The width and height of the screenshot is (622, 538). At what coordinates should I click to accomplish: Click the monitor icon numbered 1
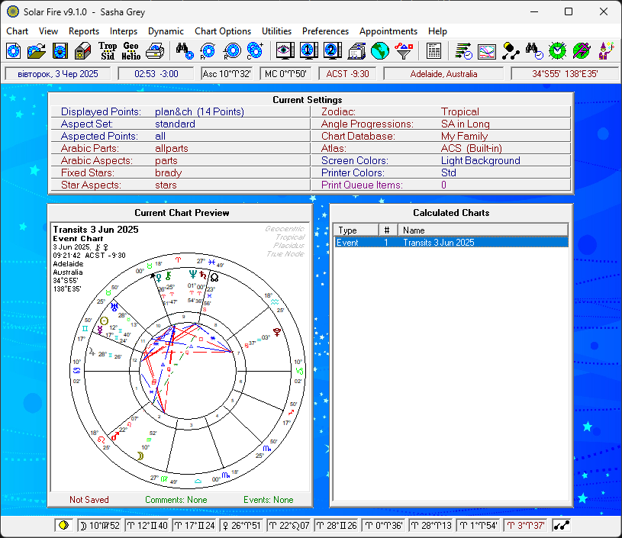click(308, 51)
